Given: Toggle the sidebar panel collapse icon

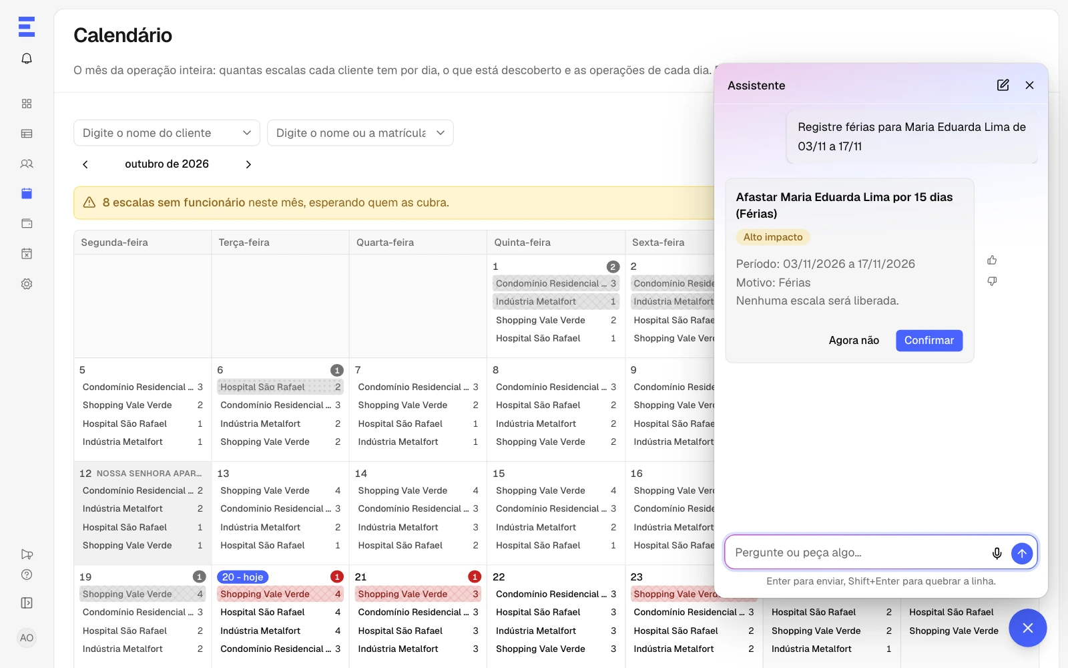Looking at the screenshot, I should (x=27, y=603).
